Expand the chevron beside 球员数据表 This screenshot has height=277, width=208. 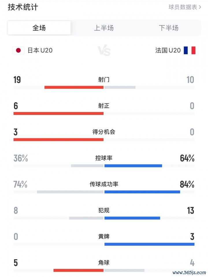(x=200, y=7)
